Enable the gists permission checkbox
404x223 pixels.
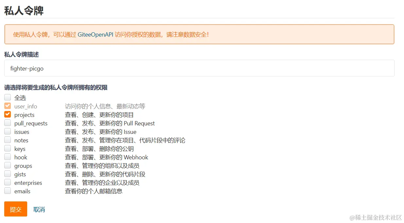[8, 174]
